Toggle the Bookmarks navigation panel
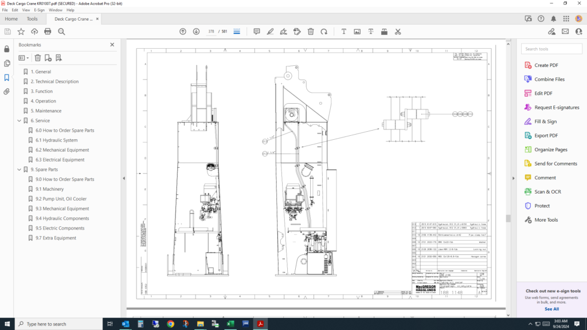Image resolution: width=587 pixels, height=330 pixels. 7,77
